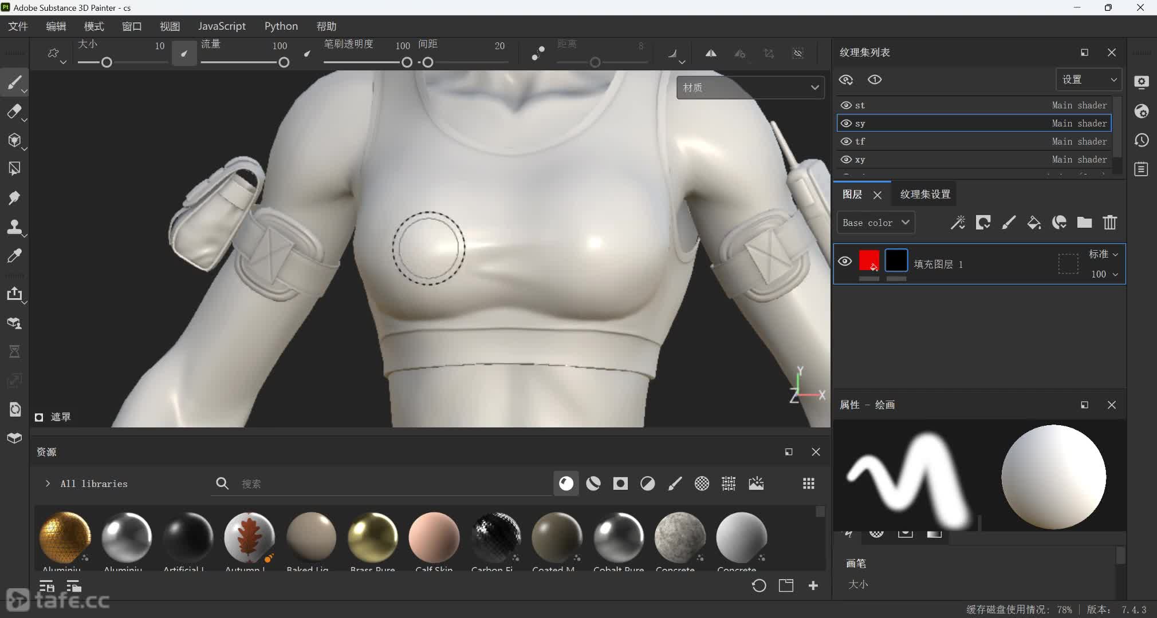Select the Eraser tool

pos(14,112)
